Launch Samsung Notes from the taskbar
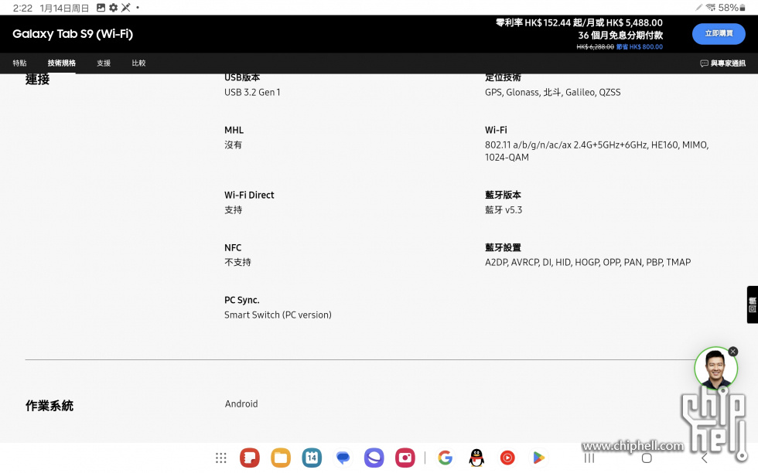758x473 pixels. point(249,458)
